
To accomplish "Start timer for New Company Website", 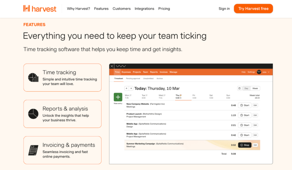I will click(244, 105).
